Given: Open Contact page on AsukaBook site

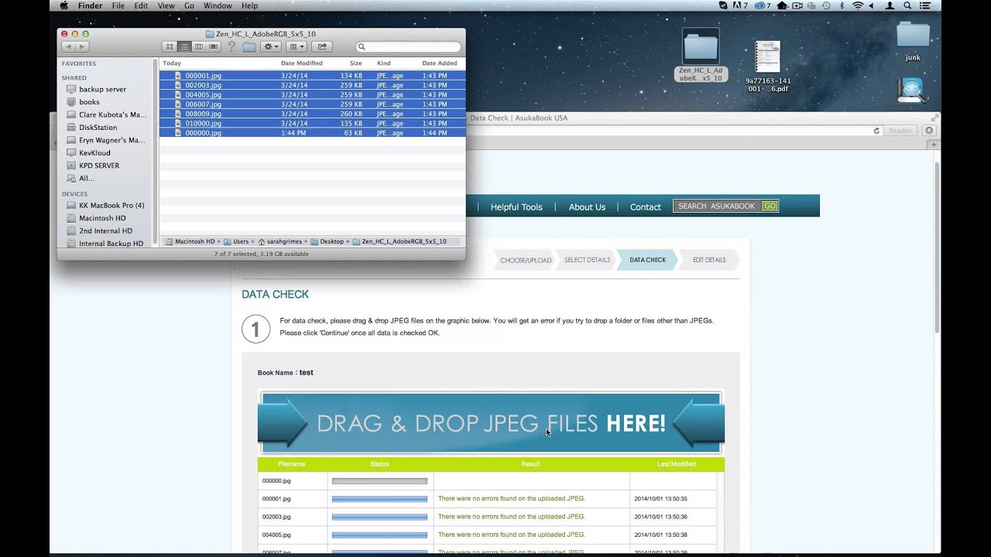Looking at the screenshot, I should click(645, 207).
